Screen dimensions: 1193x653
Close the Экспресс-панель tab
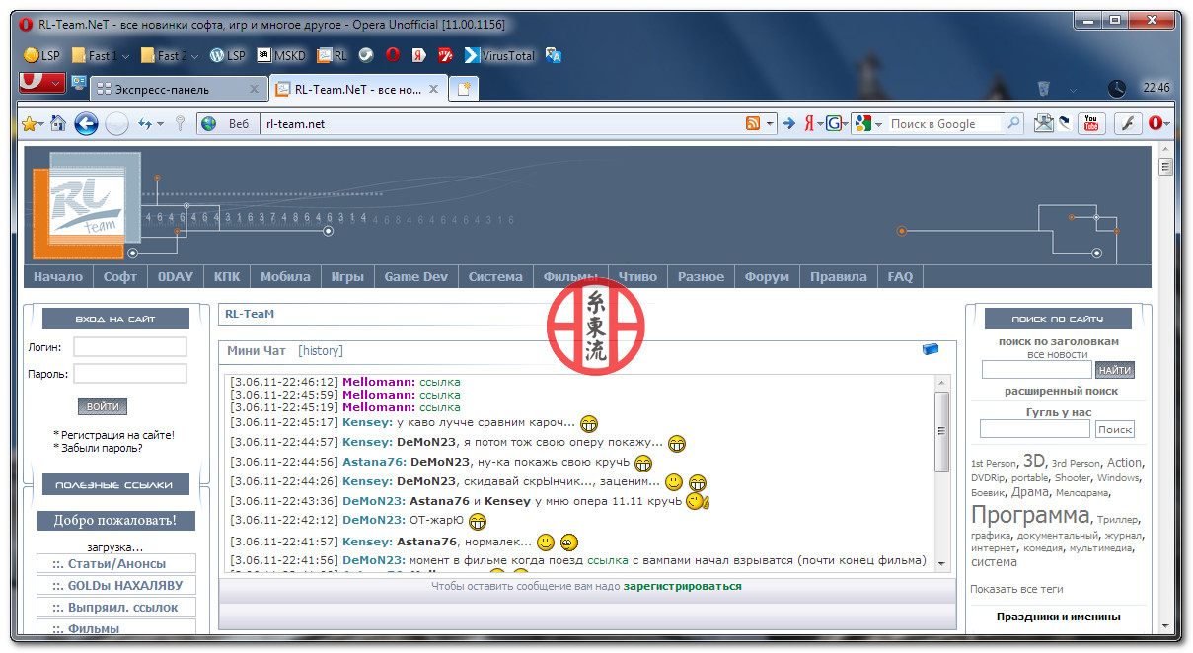[254, 89]
